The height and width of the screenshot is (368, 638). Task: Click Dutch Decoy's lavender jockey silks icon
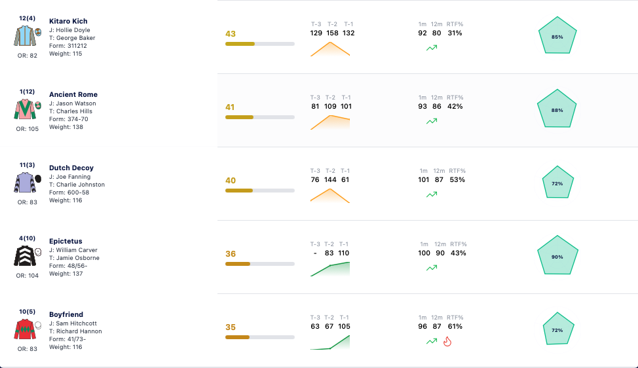pyautogui.click(x=25, y=183)
